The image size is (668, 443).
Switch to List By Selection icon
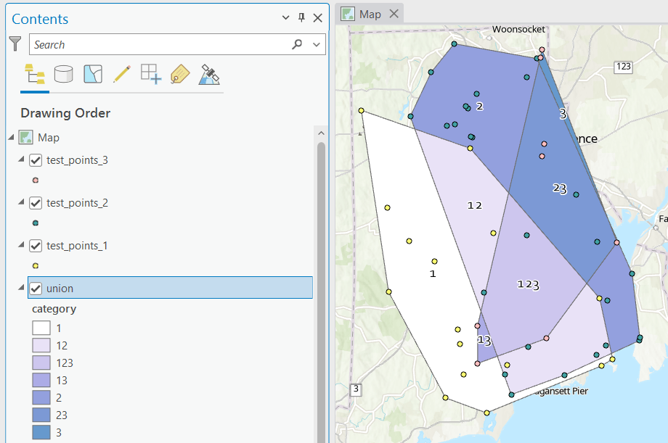point(92,74)
